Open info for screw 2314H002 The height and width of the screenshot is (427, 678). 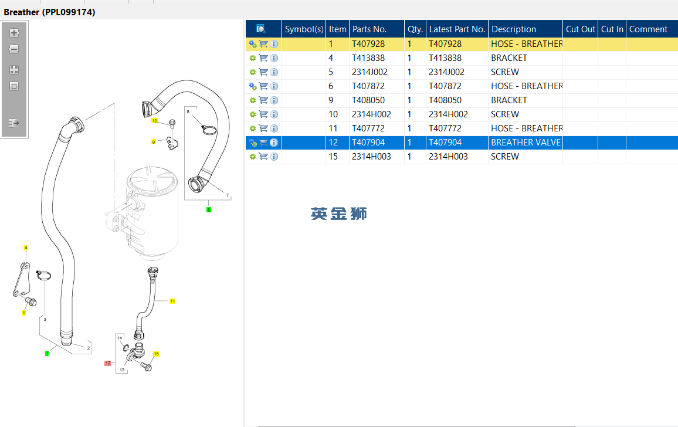274,114
